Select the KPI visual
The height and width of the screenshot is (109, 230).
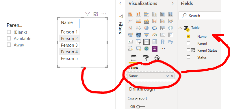point(130,42)
